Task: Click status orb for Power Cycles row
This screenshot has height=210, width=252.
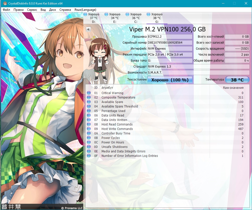Action: 89,138
